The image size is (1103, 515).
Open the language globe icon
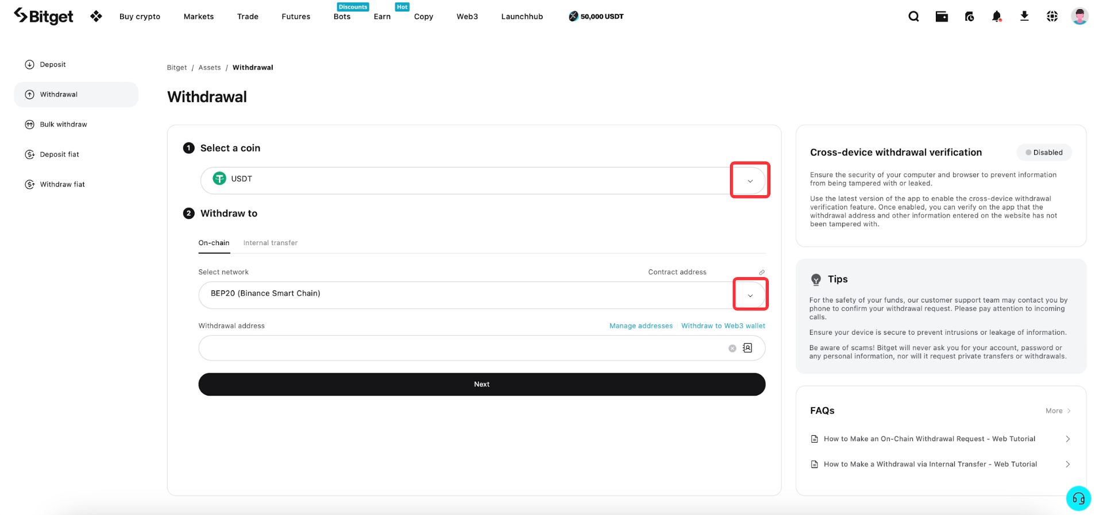click(1052, 16)
